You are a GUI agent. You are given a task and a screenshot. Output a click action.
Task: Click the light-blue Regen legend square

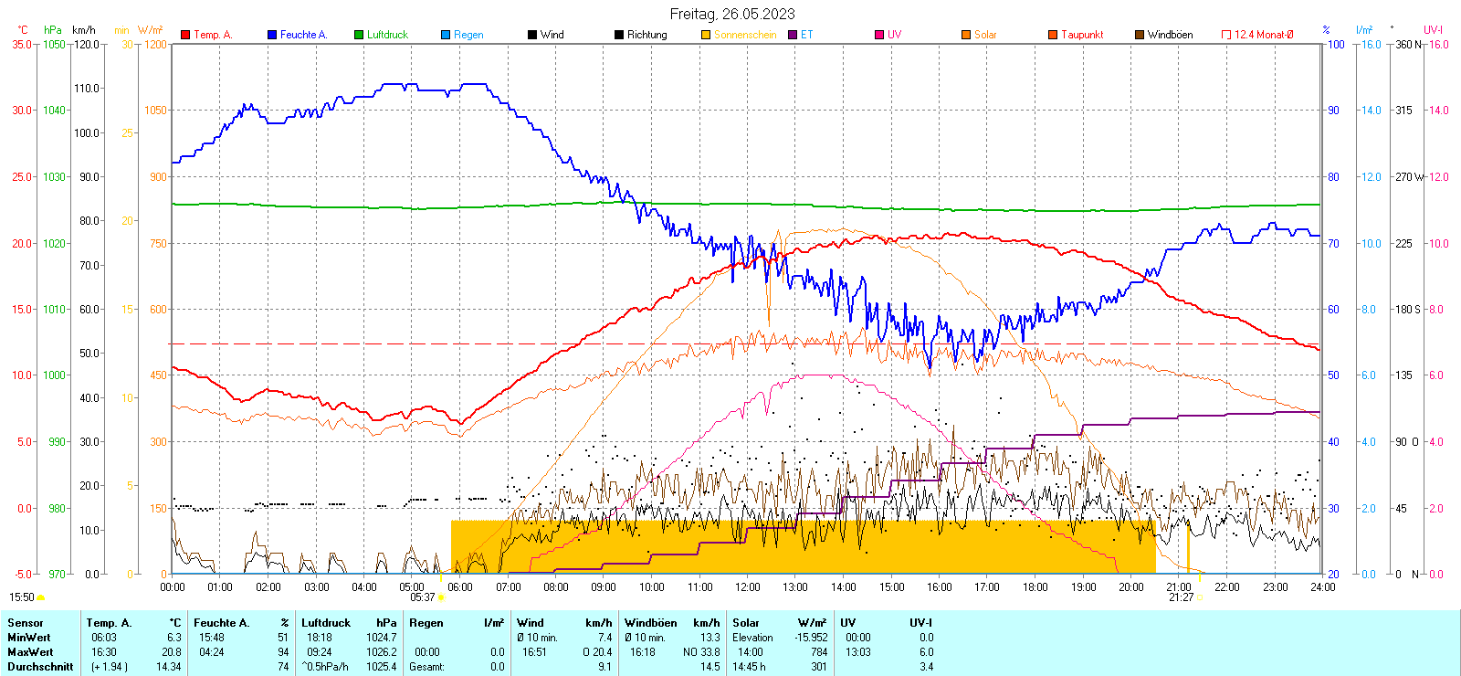tap(446, 35)
